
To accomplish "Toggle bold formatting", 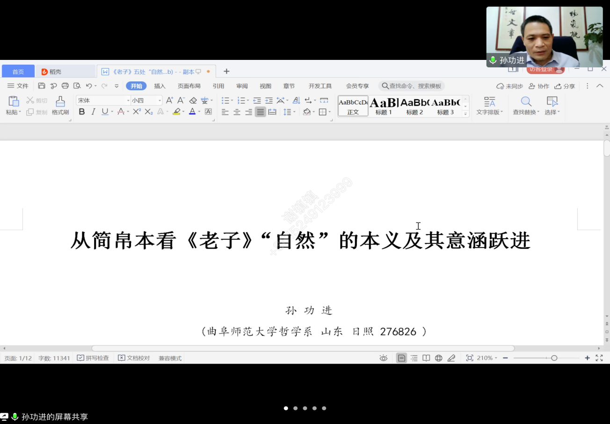I will point(82,112).
